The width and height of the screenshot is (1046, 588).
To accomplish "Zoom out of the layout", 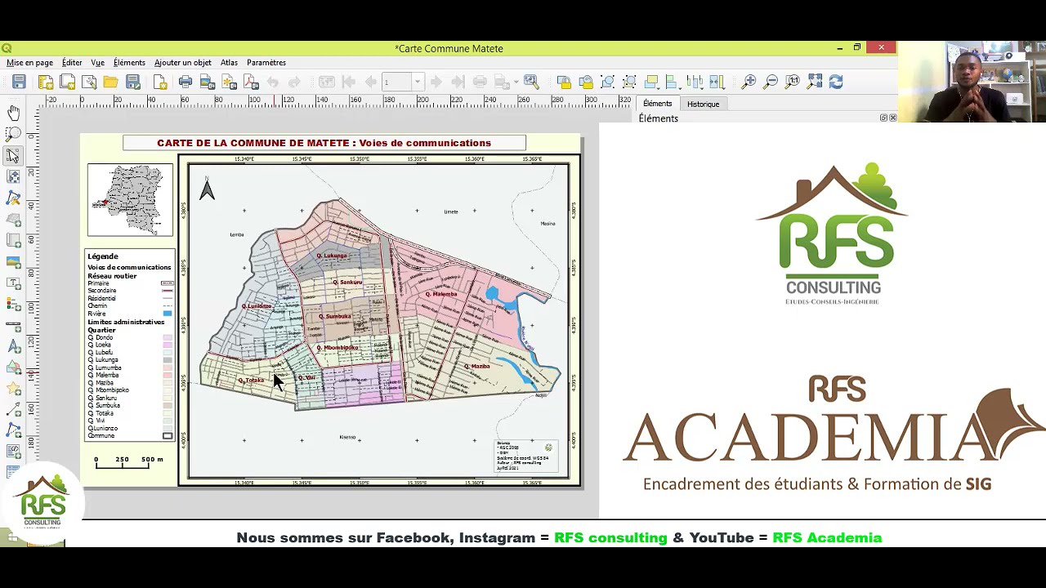I will (x=771, y=82).
